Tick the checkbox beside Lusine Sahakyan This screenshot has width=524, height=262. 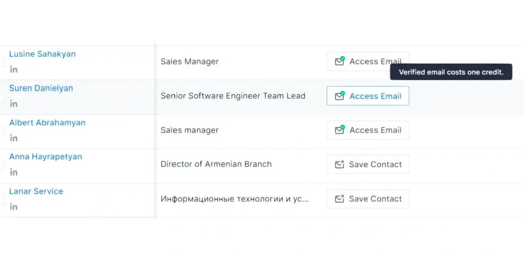point(2,62)
